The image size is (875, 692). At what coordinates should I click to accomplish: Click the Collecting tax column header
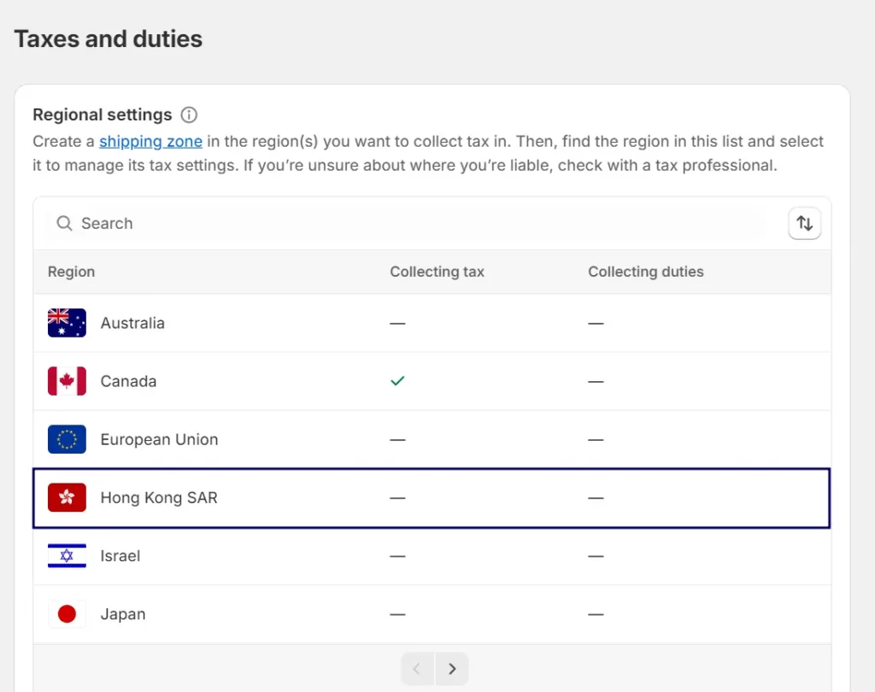pyautogui.click(x=437, y=271)
